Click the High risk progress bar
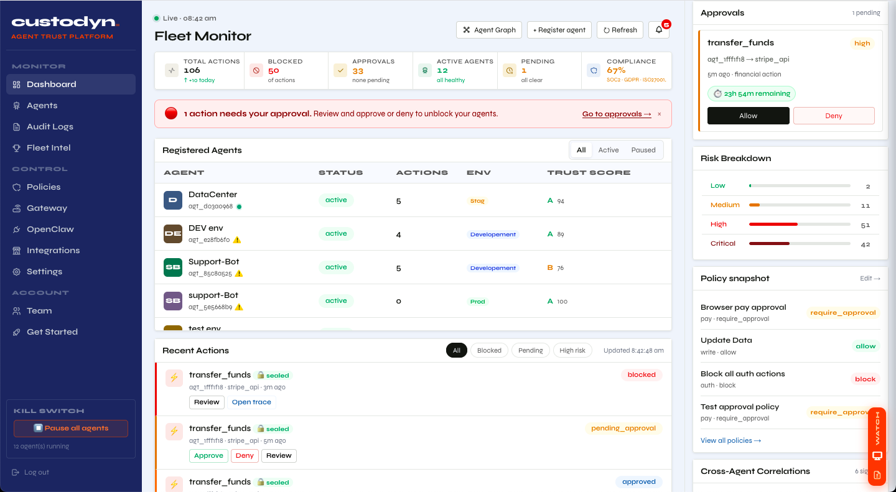This screenshot has width=896, height=492. [x=800, y=225]
